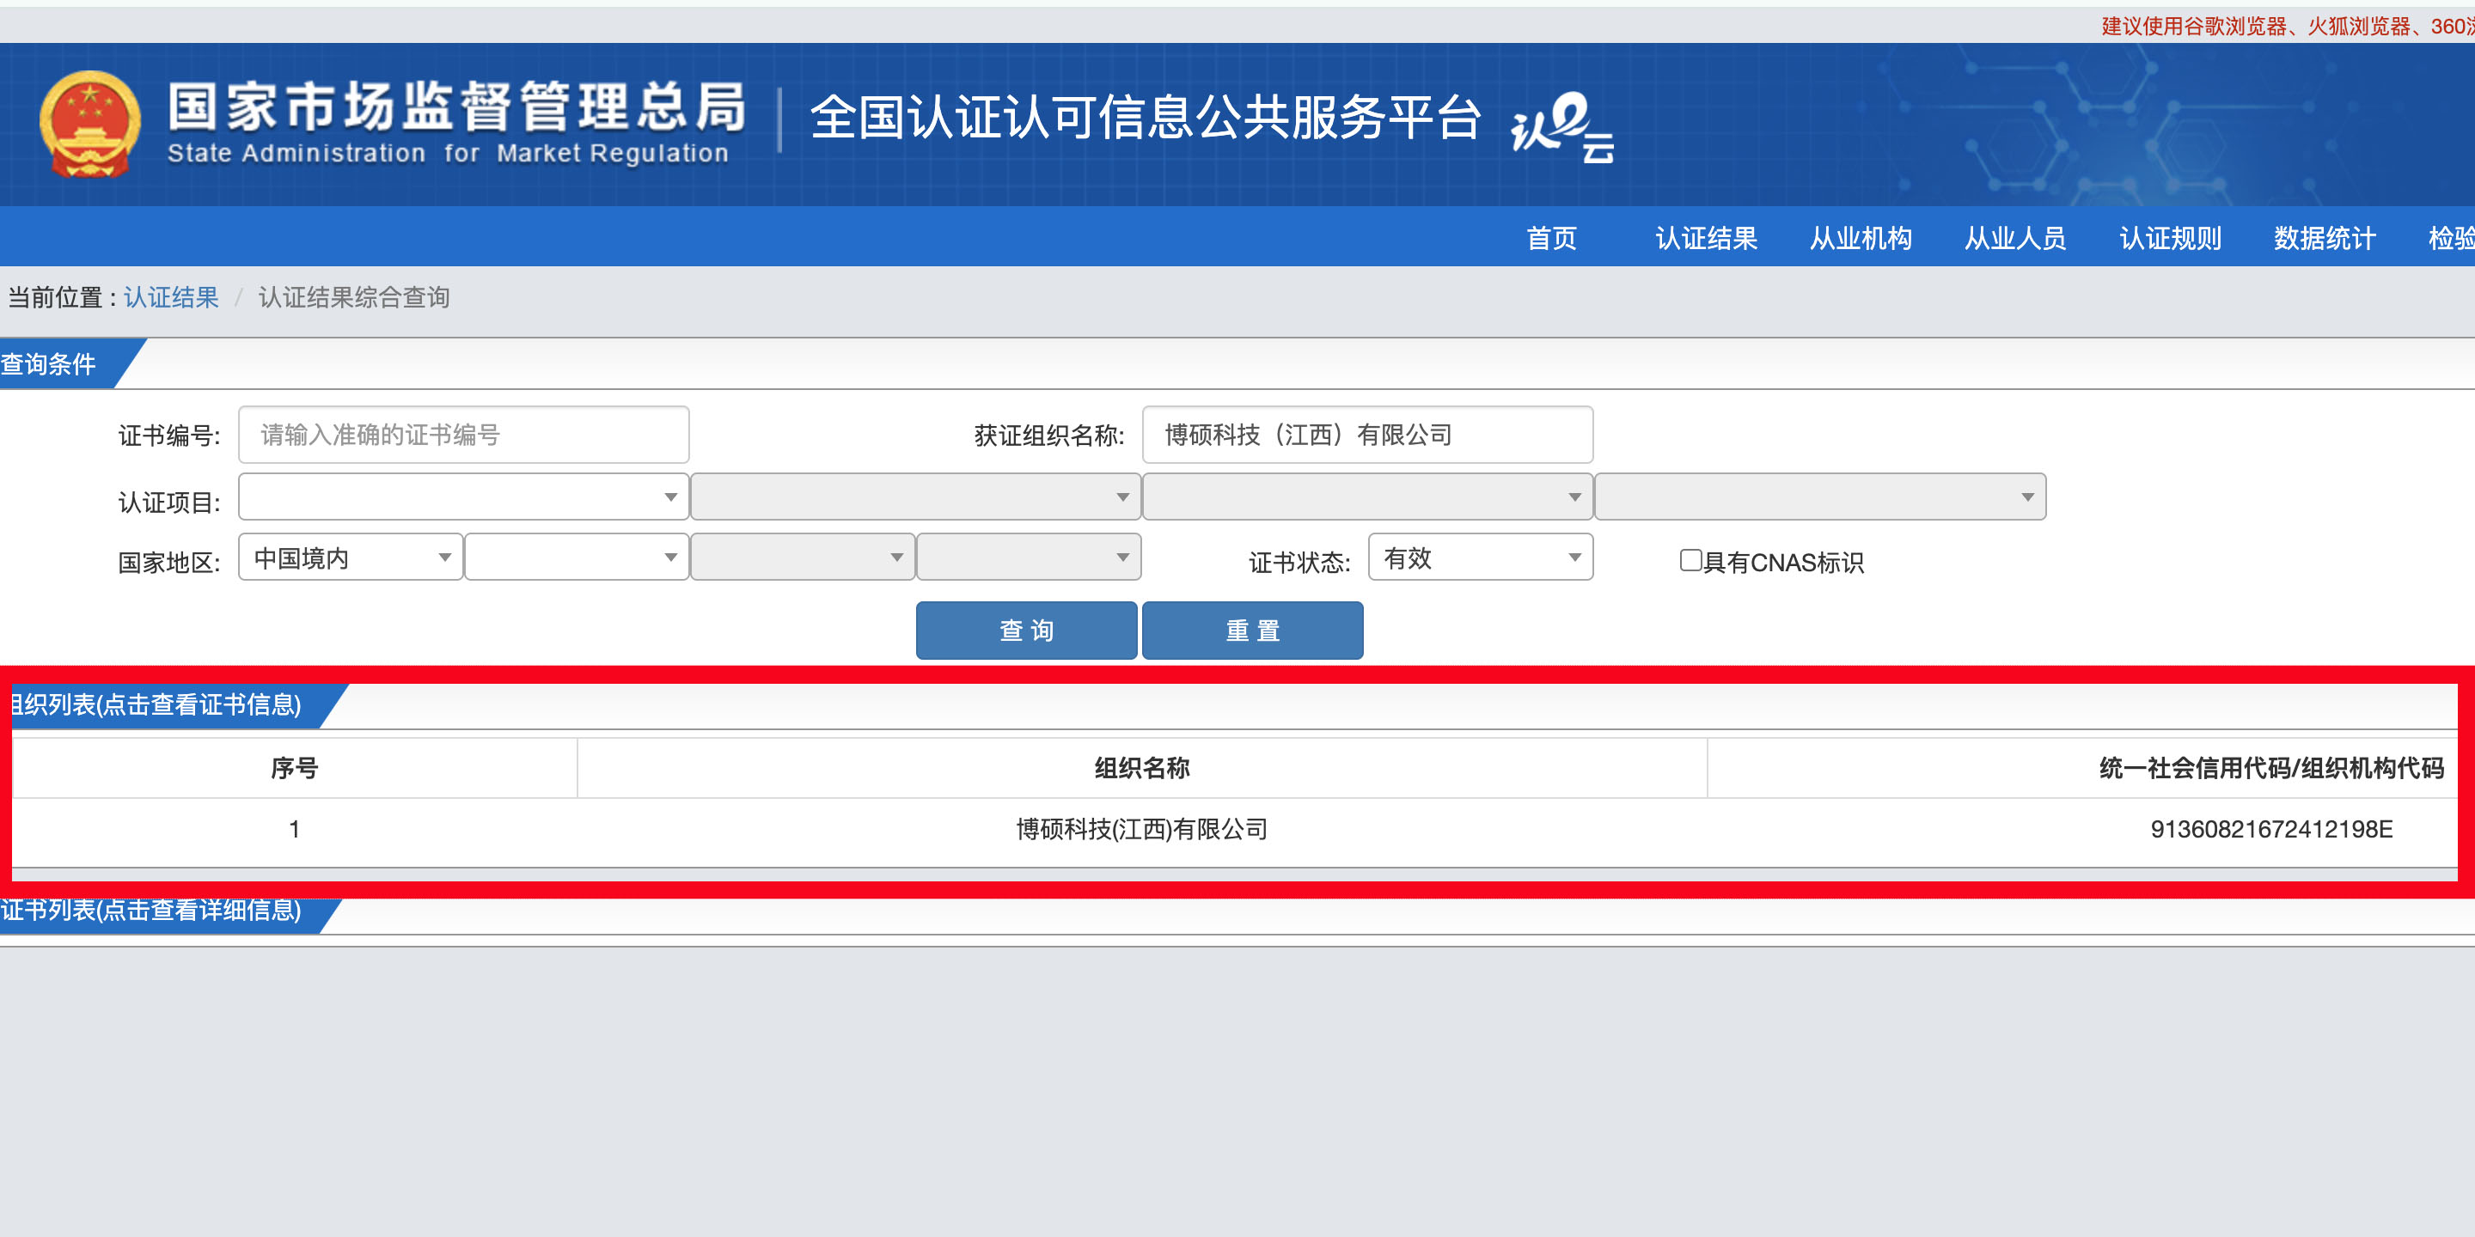2475x1237 pixels.
Task: Open the 证书状态 有效 dropdown
Action: click(x=1481, y=557)
